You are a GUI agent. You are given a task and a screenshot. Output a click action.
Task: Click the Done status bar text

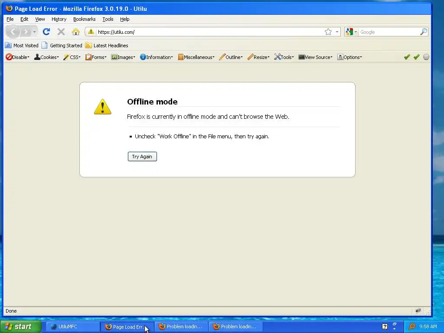(11, 311)
